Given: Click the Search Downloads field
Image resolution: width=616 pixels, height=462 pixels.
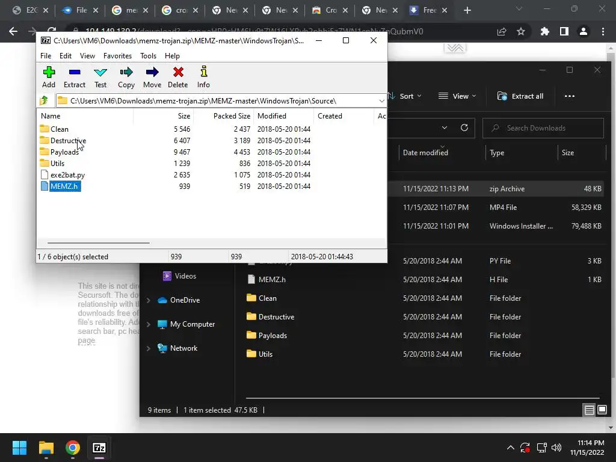Looking at the screenshot, I should click(543, 128).
